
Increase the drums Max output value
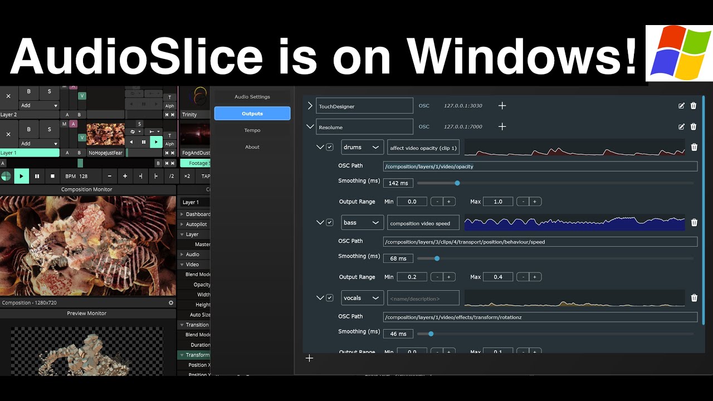tap(535, 202)
